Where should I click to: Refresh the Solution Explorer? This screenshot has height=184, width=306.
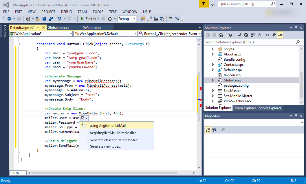pos(246,35)
